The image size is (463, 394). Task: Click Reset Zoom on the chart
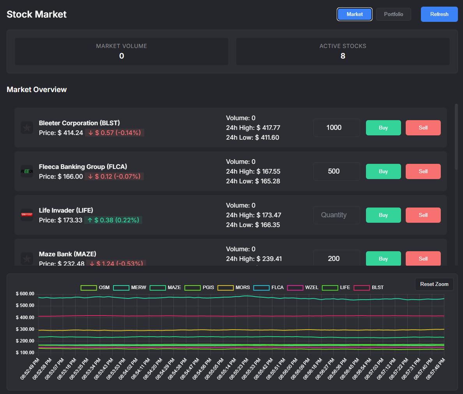click(434, 284)
